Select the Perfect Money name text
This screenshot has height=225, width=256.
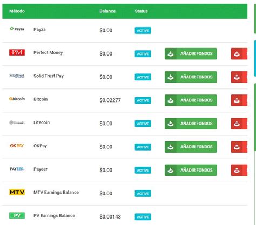point(48,53)
